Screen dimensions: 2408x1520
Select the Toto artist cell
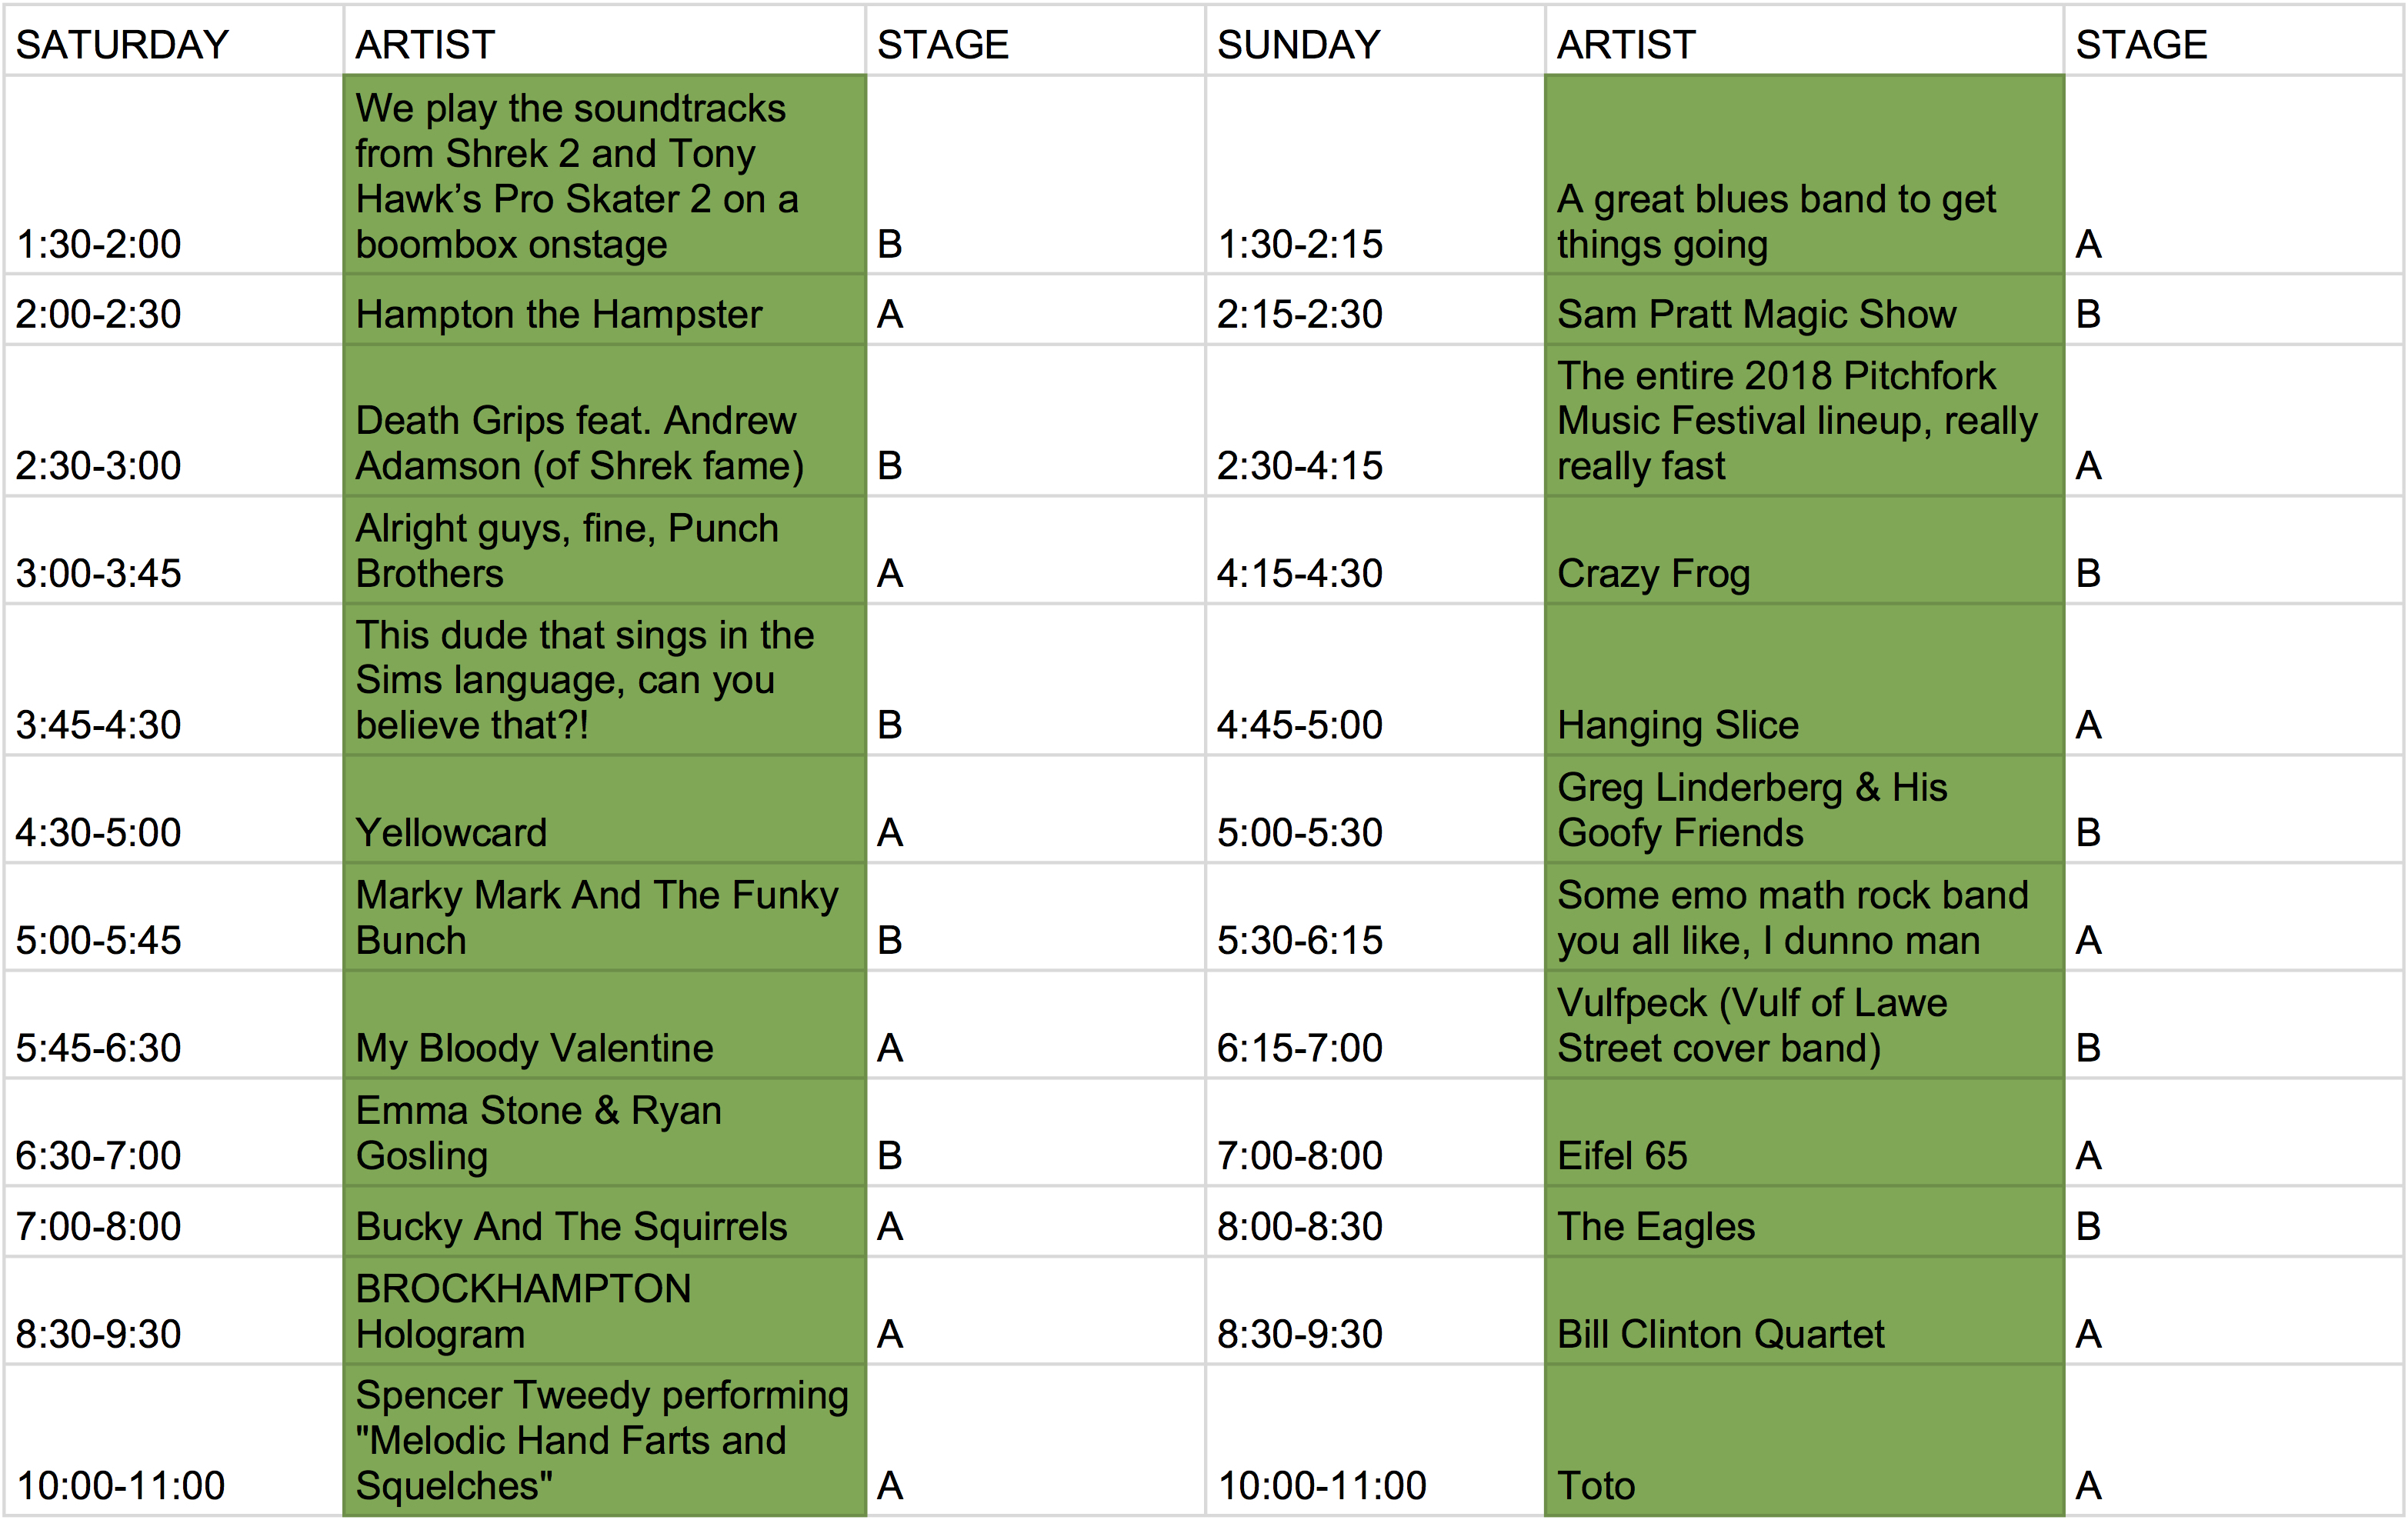[1805, 1441]
